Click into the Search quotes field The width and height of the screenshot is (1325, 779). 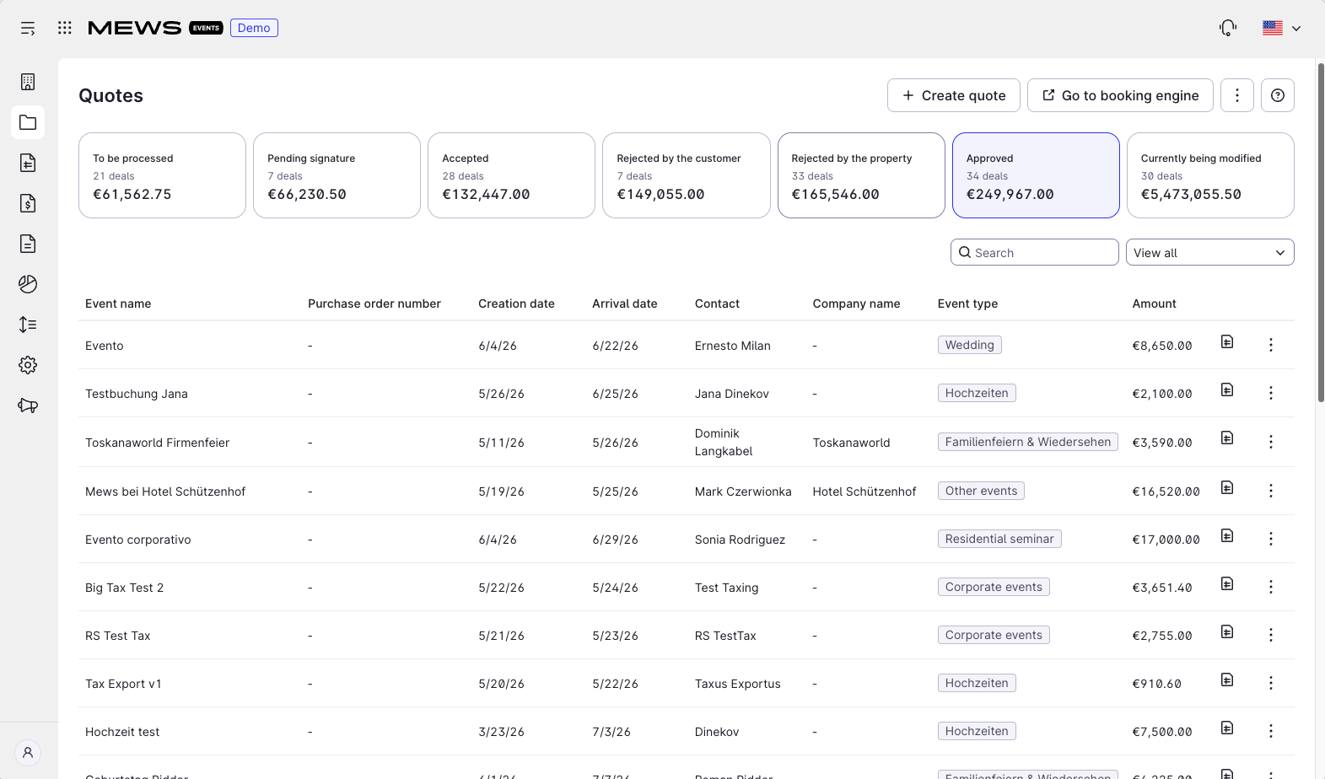(1035, 252)
